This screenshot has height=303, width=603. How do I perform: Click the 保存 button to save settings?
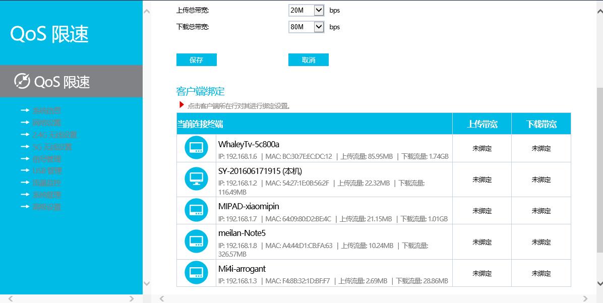tap(196, 59)
